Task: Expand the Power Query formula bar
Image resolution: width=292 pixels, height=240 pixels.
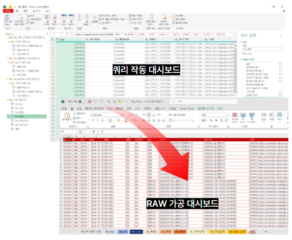Action: (235, 35)
